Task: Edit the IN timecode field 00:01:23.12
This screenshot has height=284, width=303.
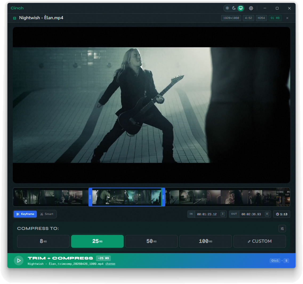Action: [208, 214]
